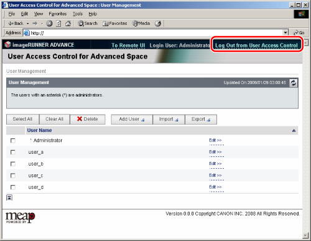Click the Stop loading icon

tap(49, 24)
